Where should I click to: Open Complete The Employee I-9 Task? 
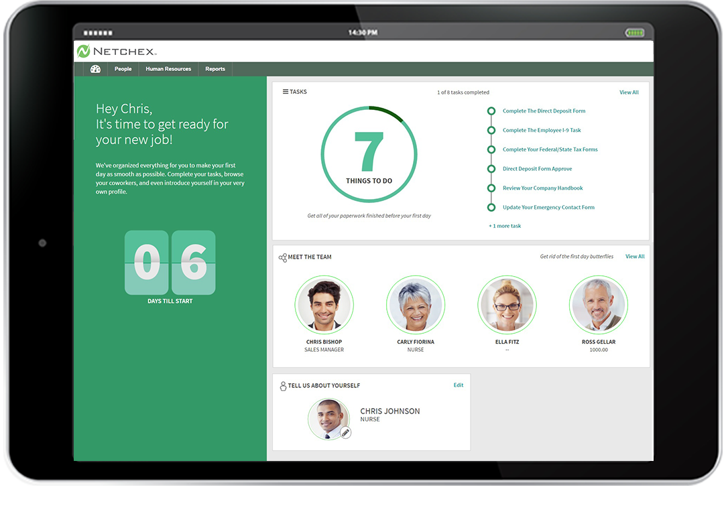[x=542, y=131]
